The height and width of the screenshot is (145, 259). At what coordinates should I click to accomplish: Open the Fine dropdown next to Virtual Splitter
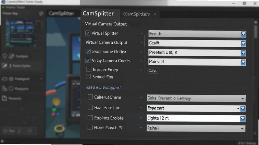197,34
